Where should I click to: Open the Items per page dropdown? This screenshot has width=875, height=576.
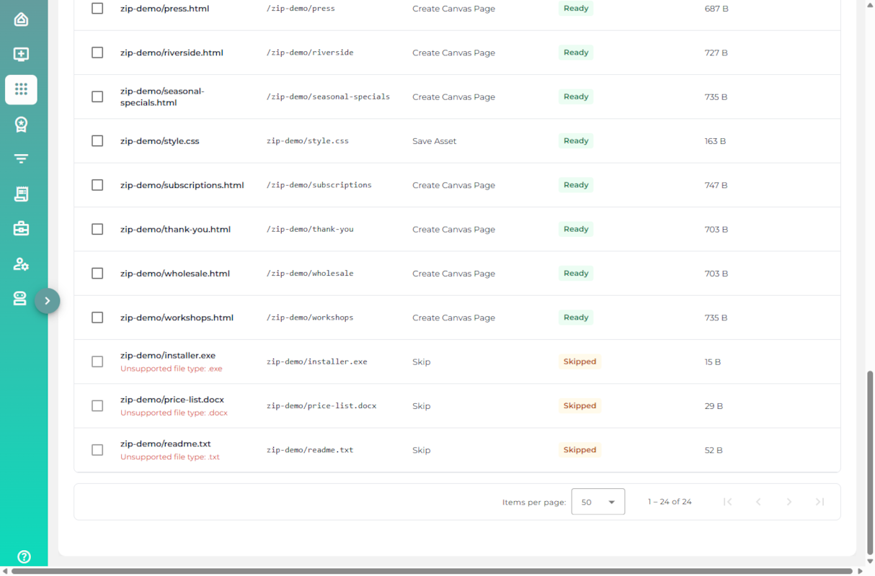(x=598, y=502)
